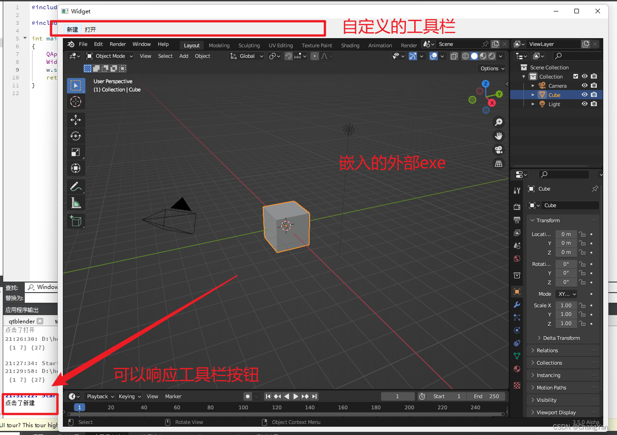The height and width of the screenshot is (435, 617).
Task: Hide the Cube object via eye icon
Action: coord(584,95)
